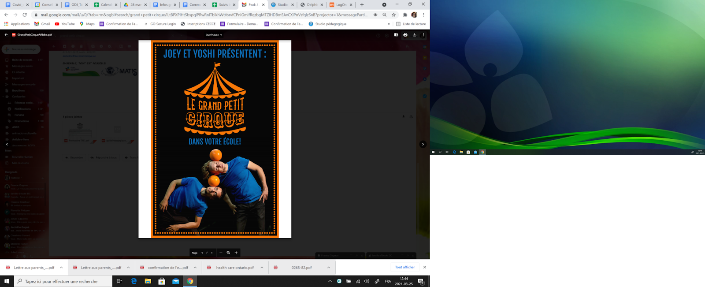Bookmark this page with star icon
The height and width of the screenshot is (287, 705).
[394, 15]
